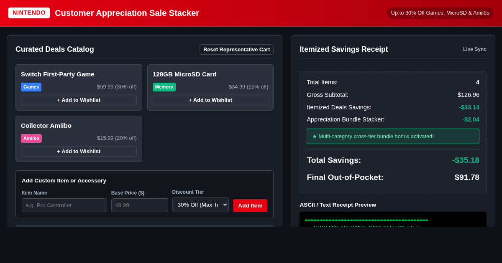Click the pink Amiibo category tag
The height and width of the screenshot is (263, 502).
(x=31, y=138)
